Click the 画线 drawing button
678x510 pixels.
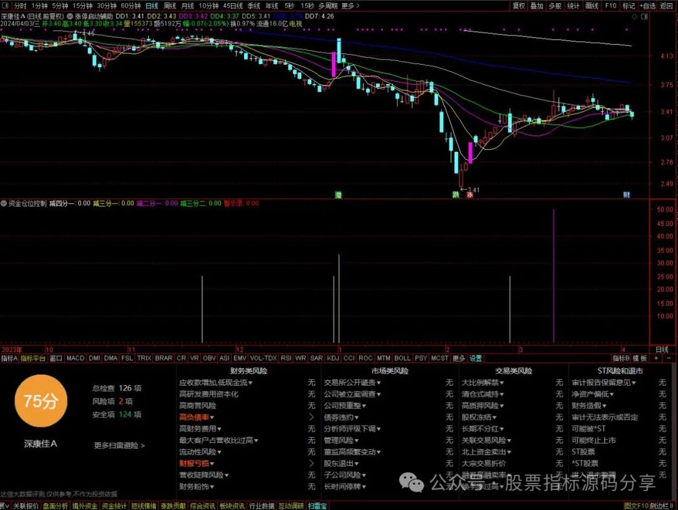tap(591, 6)
